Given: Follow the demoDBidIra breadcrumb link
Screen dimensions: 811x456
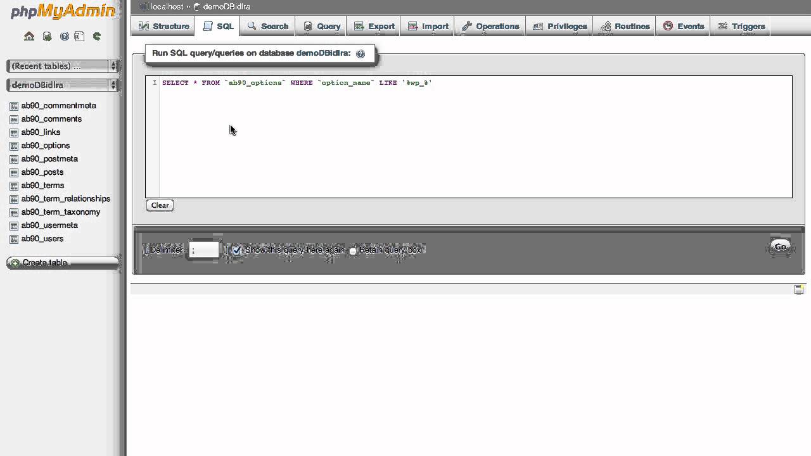Looking at the screenshot, I should 226,6.
